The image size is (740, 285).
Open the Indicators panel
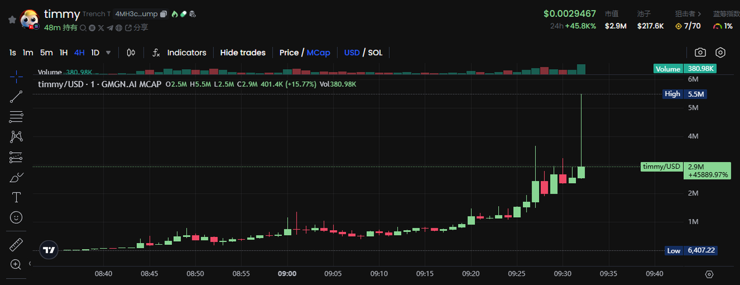pyautogui.click(x=187, y=52)
